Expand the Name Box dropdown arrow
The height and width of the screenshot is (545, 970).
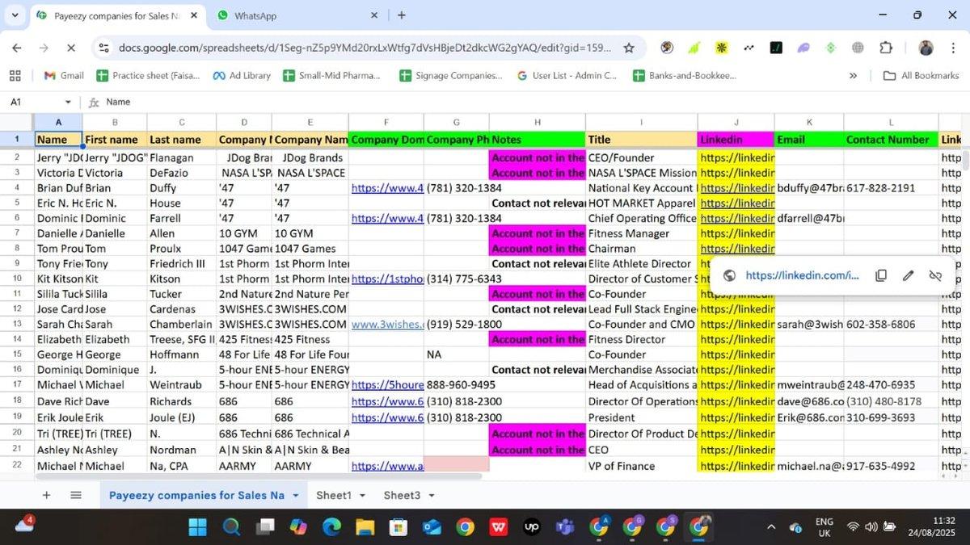point(68,103)
